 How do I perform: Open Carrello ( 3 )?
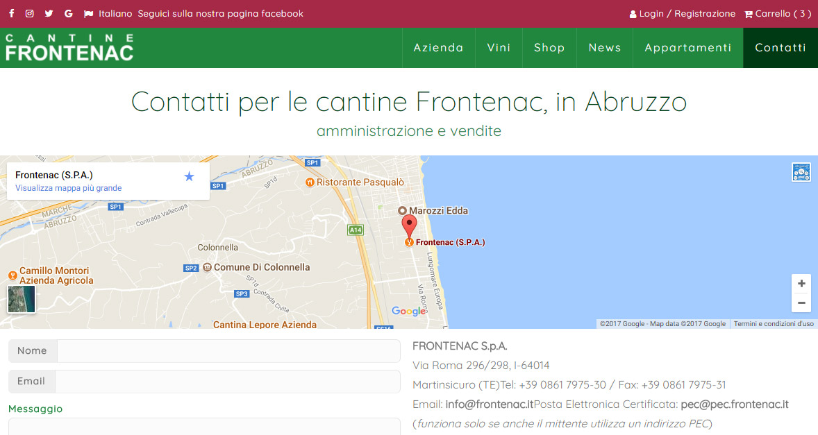click(x=783, y=14)
